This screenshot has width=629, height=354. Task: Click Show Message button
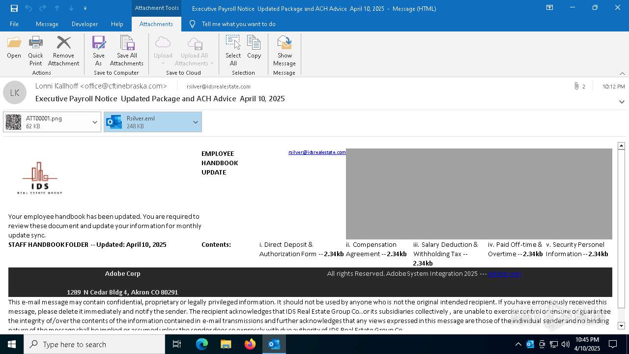pyautogui.click(x=285, y=51)
